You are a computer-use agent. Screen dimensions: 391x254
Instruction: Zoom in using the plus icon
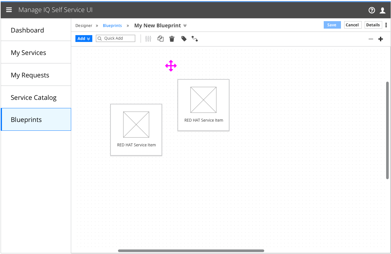click(x=380, y=39)
